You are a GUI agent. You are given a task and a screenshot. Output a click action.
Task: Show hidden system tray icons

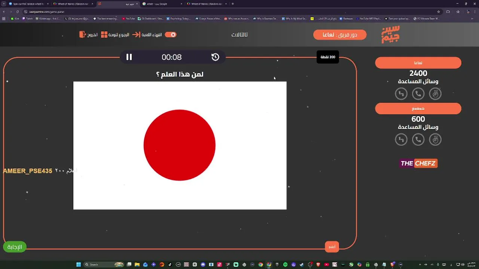[420, 265]
